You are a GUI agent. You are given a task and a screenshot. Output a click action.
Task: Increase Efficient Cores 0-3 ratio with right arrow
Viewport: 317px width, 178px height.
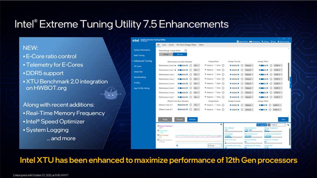pyautogui.click(x=187, y=105)
